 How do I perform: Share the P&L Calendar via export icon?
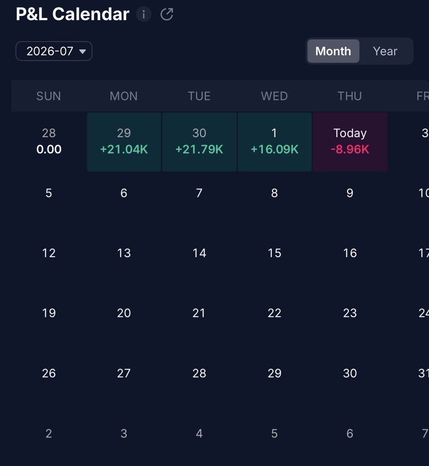click(167, 14)
